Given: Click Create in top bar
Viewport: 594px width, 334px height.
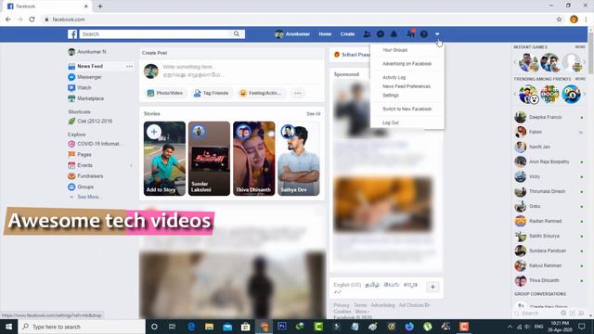Looking at the screenshot, I should [x=347, y=34].
